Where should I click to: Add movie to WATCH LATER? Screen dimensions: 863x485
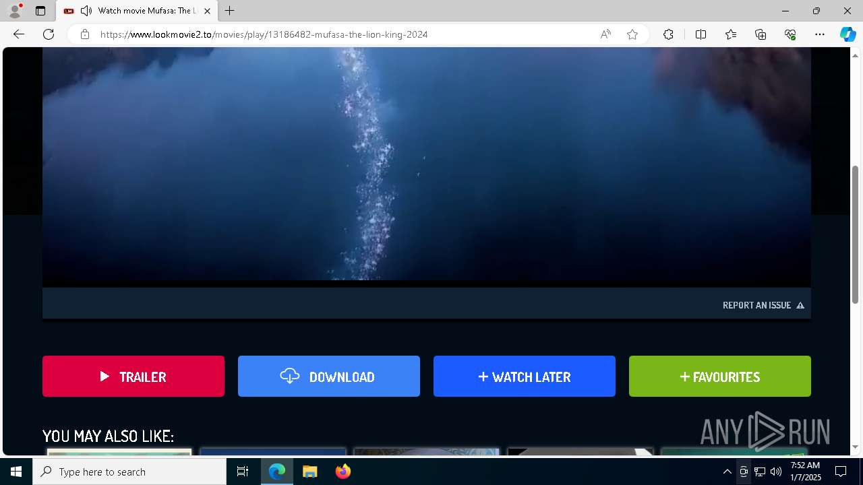point(525,377)
